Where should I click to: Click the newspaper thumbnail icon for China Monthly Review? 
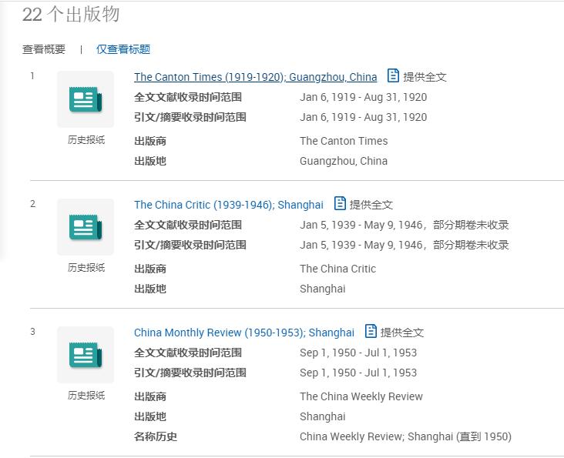86,355
